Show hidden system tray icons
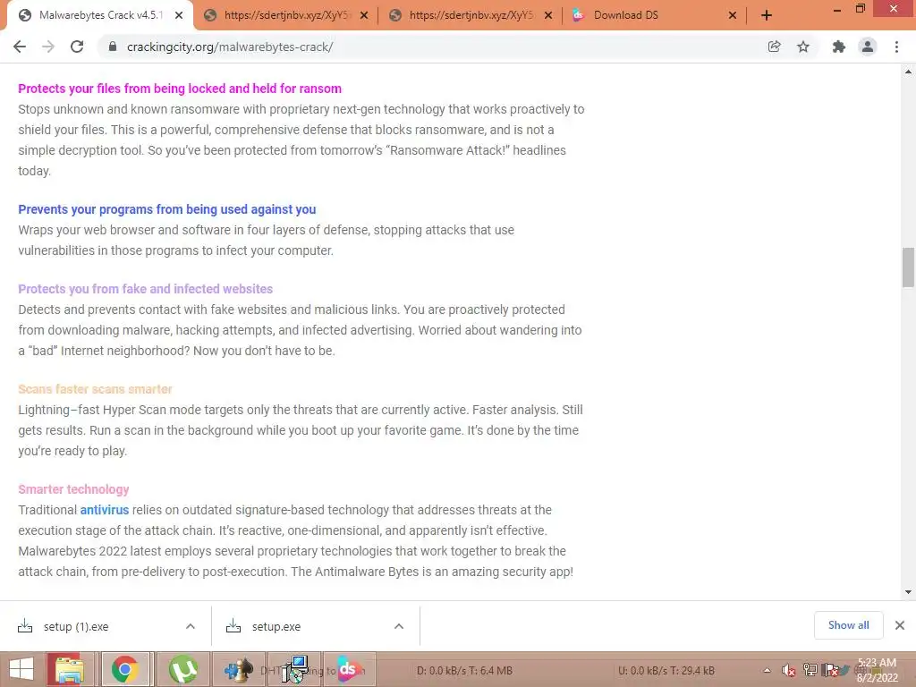 pos(767,671)
